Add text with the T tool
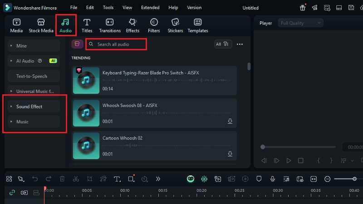The image size is (363, 204). coord(117,179)
